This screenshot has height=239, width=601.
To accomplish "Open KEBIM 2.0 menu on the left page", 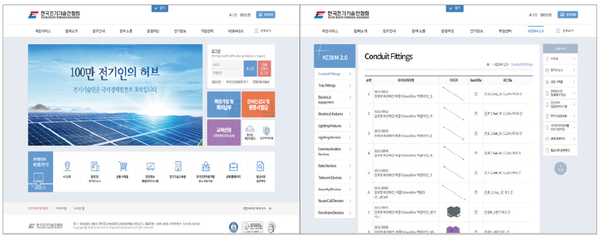I will (235, 31).
